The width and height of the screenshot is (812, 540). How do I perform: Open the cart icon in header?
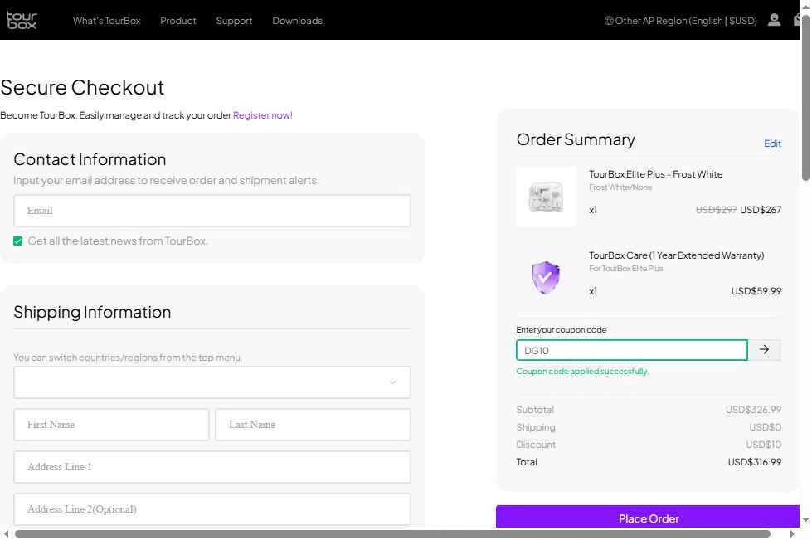(796, 20)
